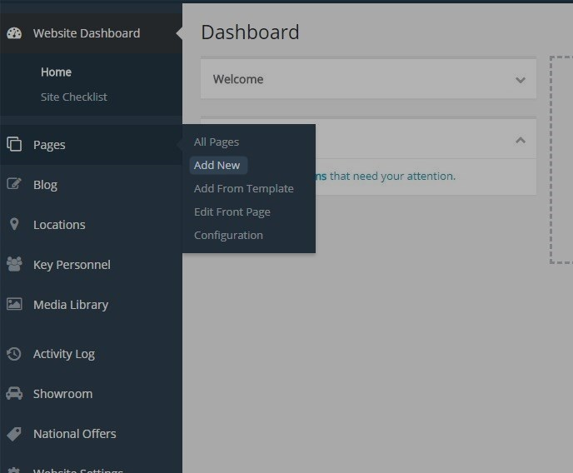Click the Dashboard page heading

coord(250,32)
